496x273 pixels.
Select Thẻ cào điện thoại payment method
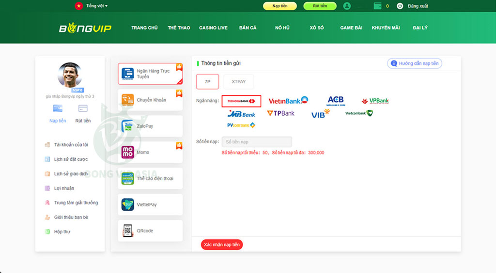click(x=150, y=179)
